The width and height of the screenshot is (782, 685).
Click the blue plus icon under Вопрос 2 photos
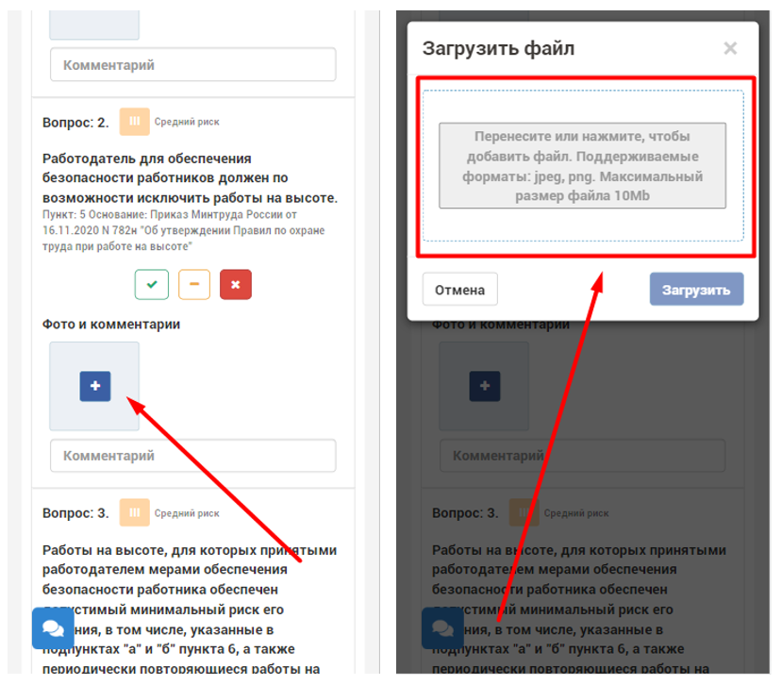point(94,386)
